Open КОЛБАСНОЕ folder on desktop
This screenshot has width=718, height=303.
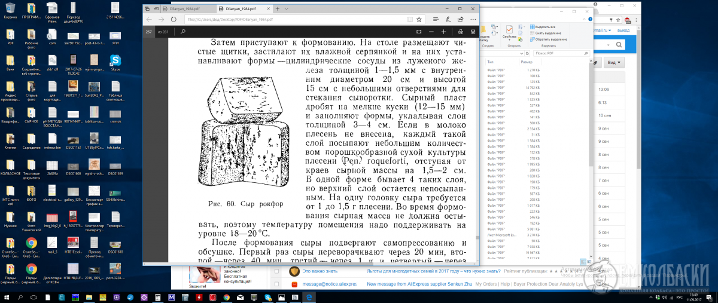point(10,167)
